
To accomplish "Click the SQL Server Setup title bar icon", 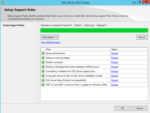I will click(3, 2).
